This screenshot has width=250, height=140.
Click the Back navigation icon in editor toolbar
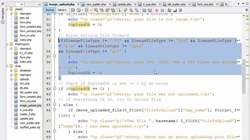(79, 10)
